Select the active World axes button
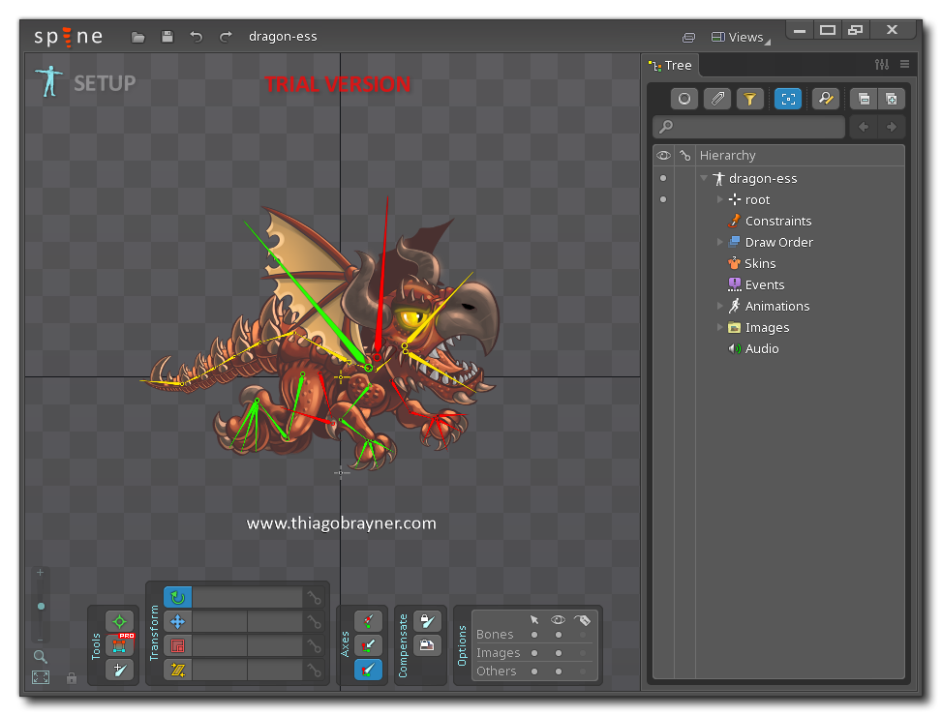Image resolution: width=942 pixels, height=716 pixels. click(x=368, y=670)
